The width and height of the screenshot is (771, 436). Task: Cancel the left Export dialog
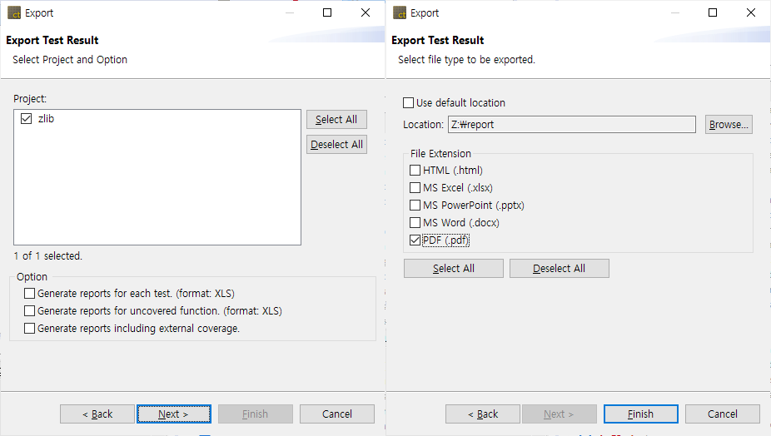click(337, 414)
